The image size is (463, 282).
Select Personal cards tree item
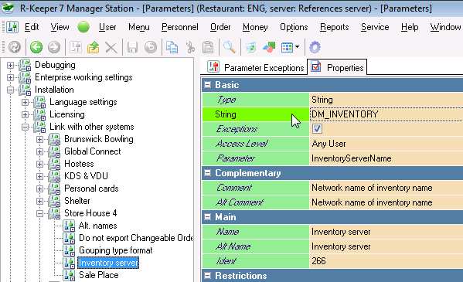click(x=91, y=189)
